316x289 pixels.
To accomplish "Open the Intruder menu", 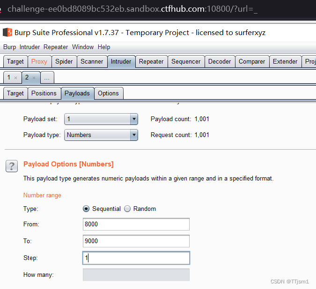I will (29, 47).
